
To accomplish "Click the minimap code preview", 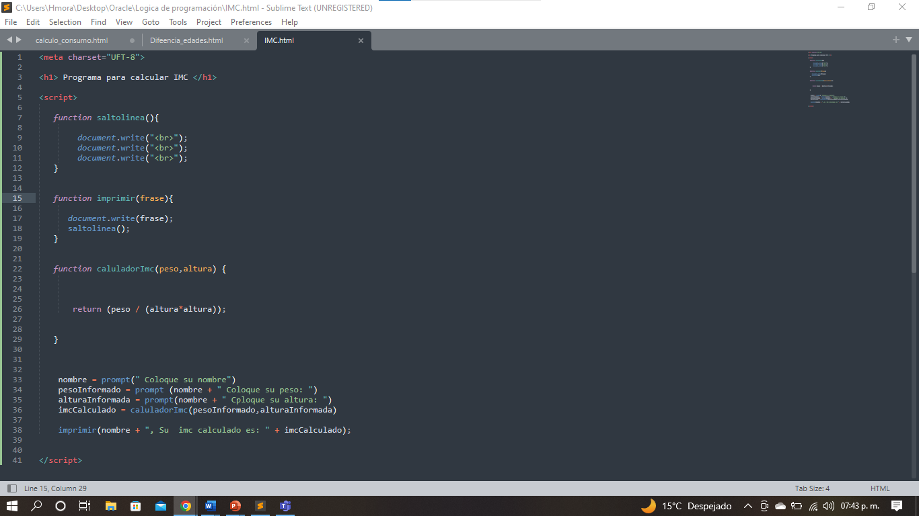I will [828, 79].
